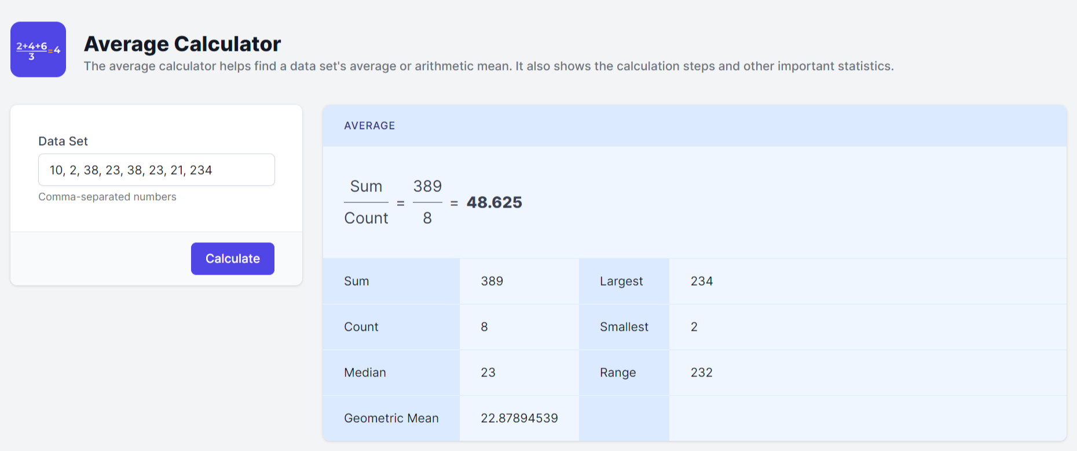Click the Comma-separated numbers hint text
Screen dimensions: 1077x451
107,197
